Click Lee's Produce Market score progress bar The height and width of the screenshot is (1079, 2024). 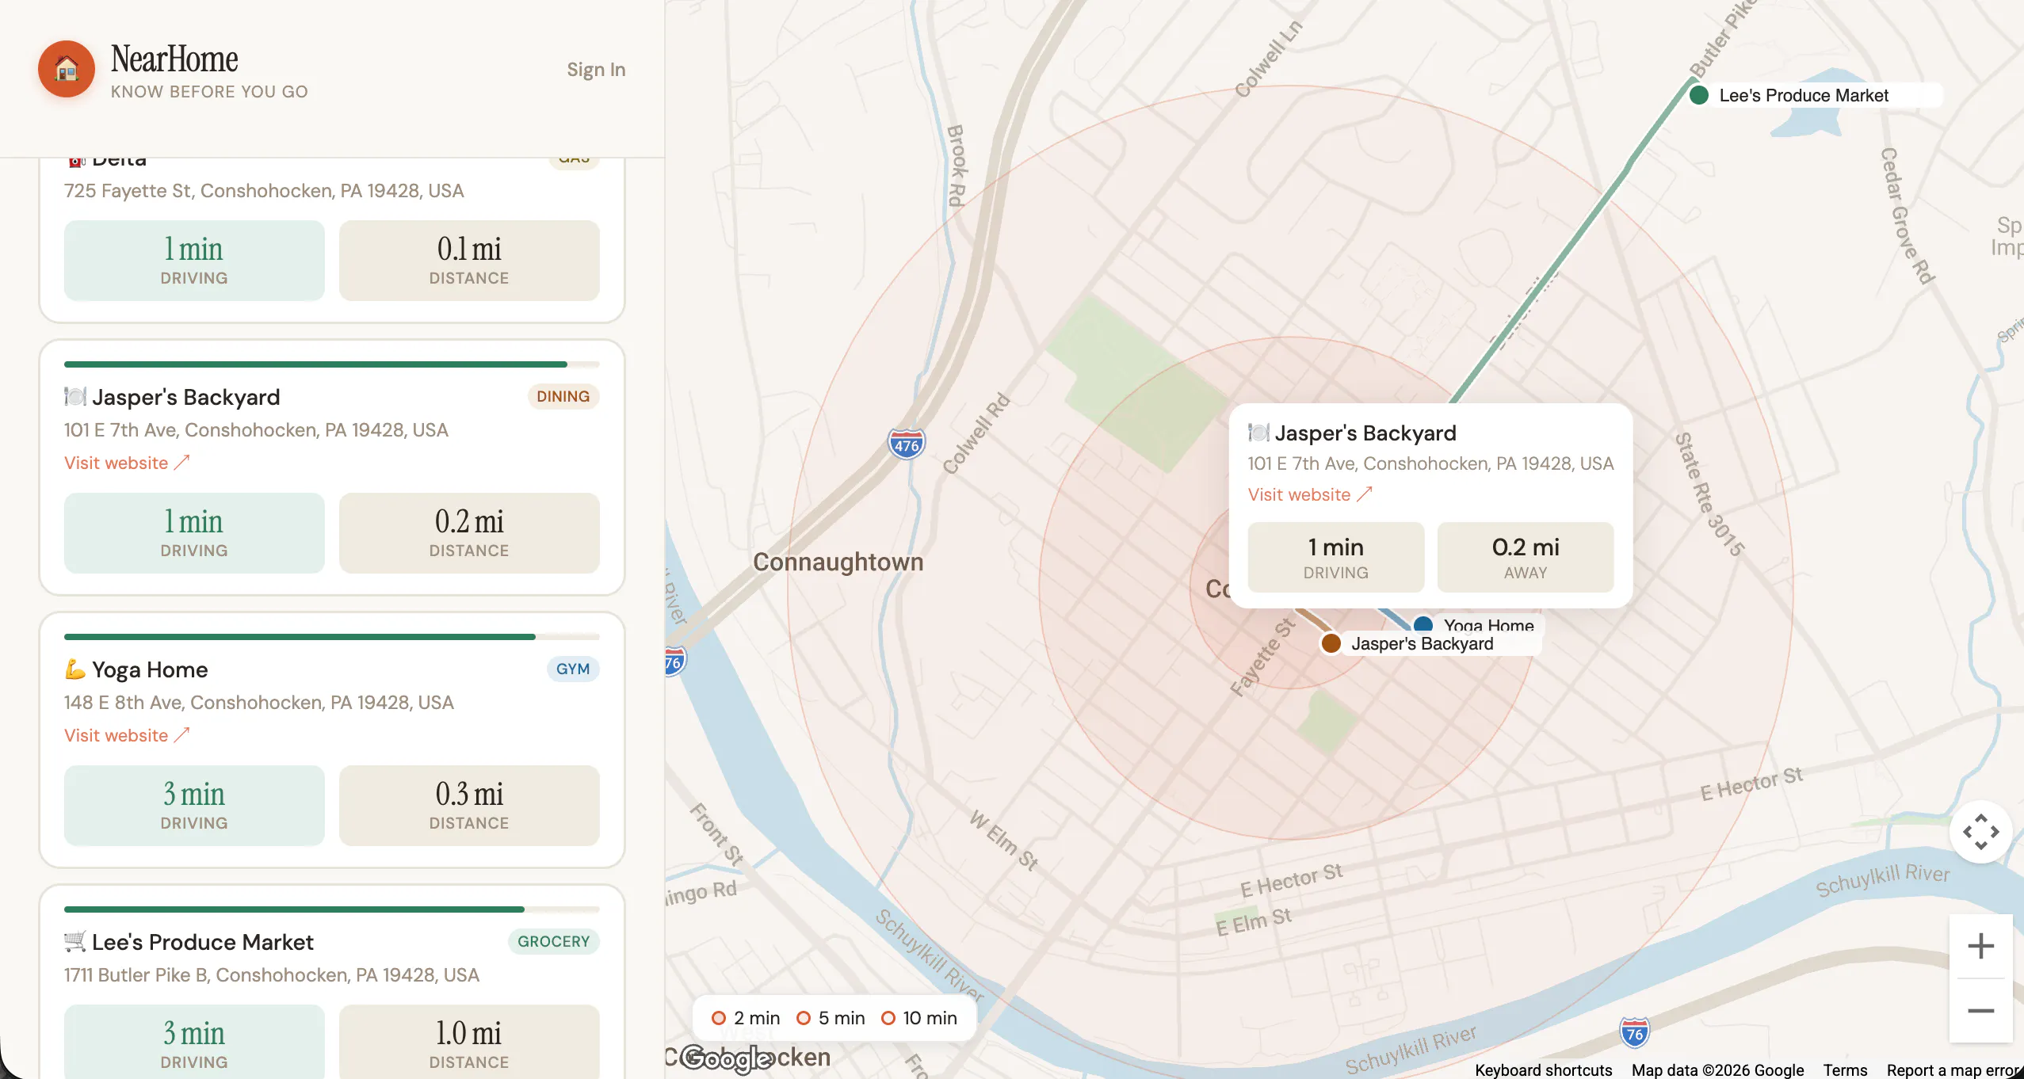[331, 909]
